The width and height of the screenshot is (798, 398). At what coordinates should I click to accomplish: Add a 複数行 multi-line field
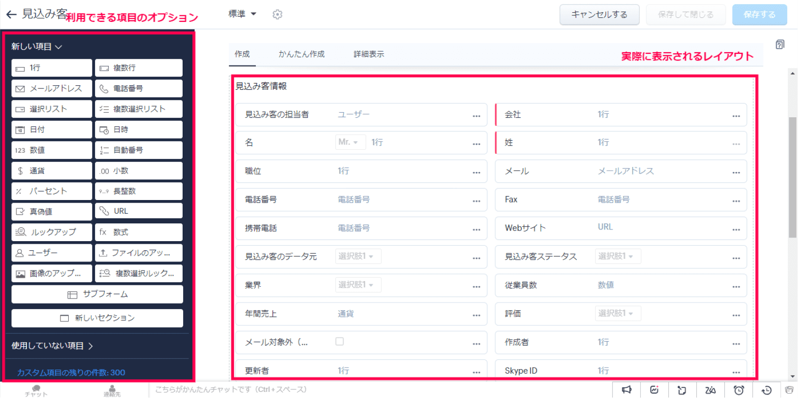138,68
